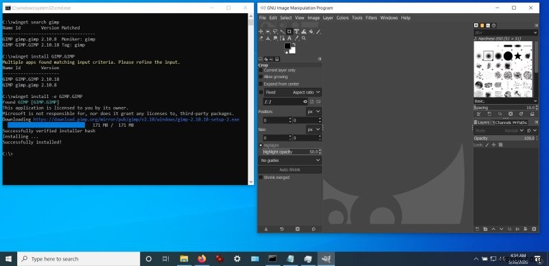
Task: Select the Move tool in GIMP toolbox
Action: tap(261, 32)
